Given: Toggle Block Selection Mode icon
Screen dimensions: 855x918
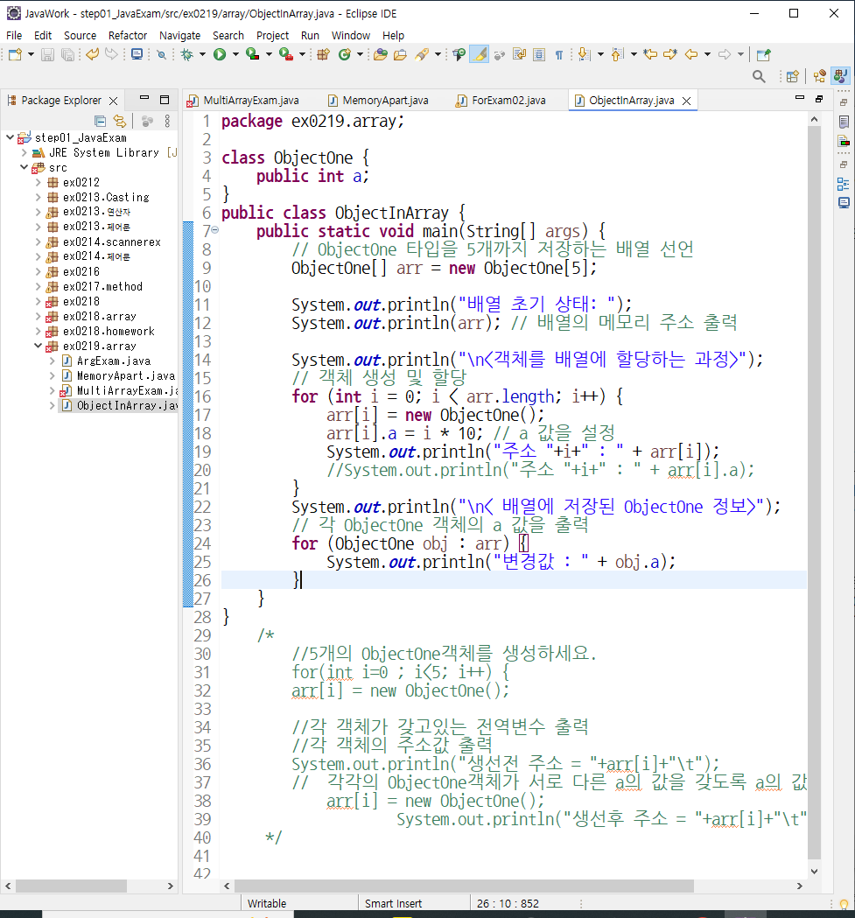Looking at the screenshot, I should [x=539, y=54].
